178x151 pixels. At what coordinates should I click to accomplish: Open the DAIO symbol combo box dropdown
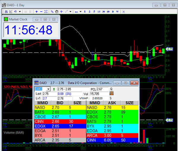tap(49, 89)
